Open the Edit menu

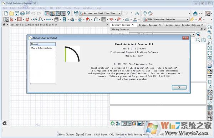12,8
